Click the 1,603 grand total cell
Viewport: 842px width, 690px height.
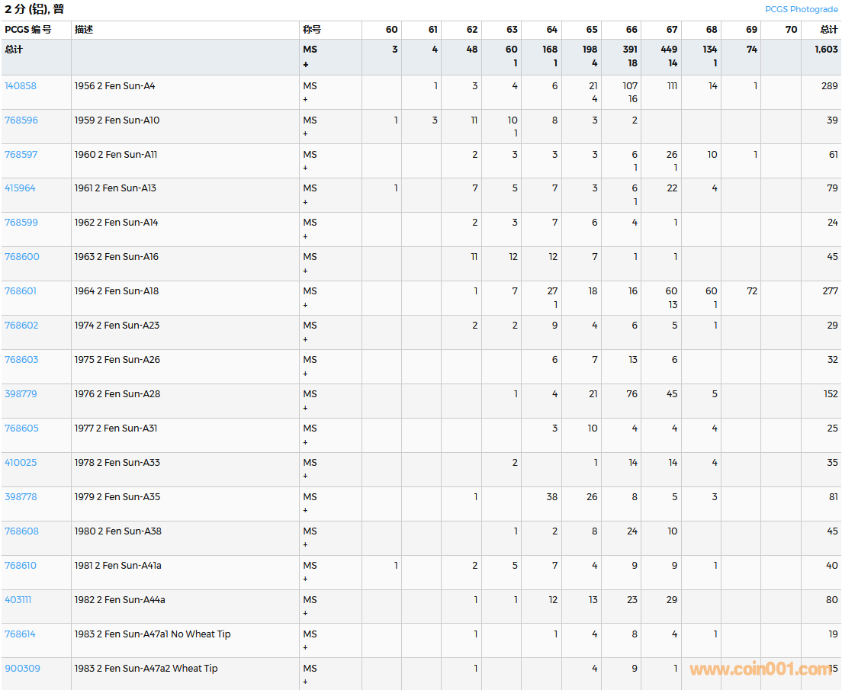coord(825,50)
